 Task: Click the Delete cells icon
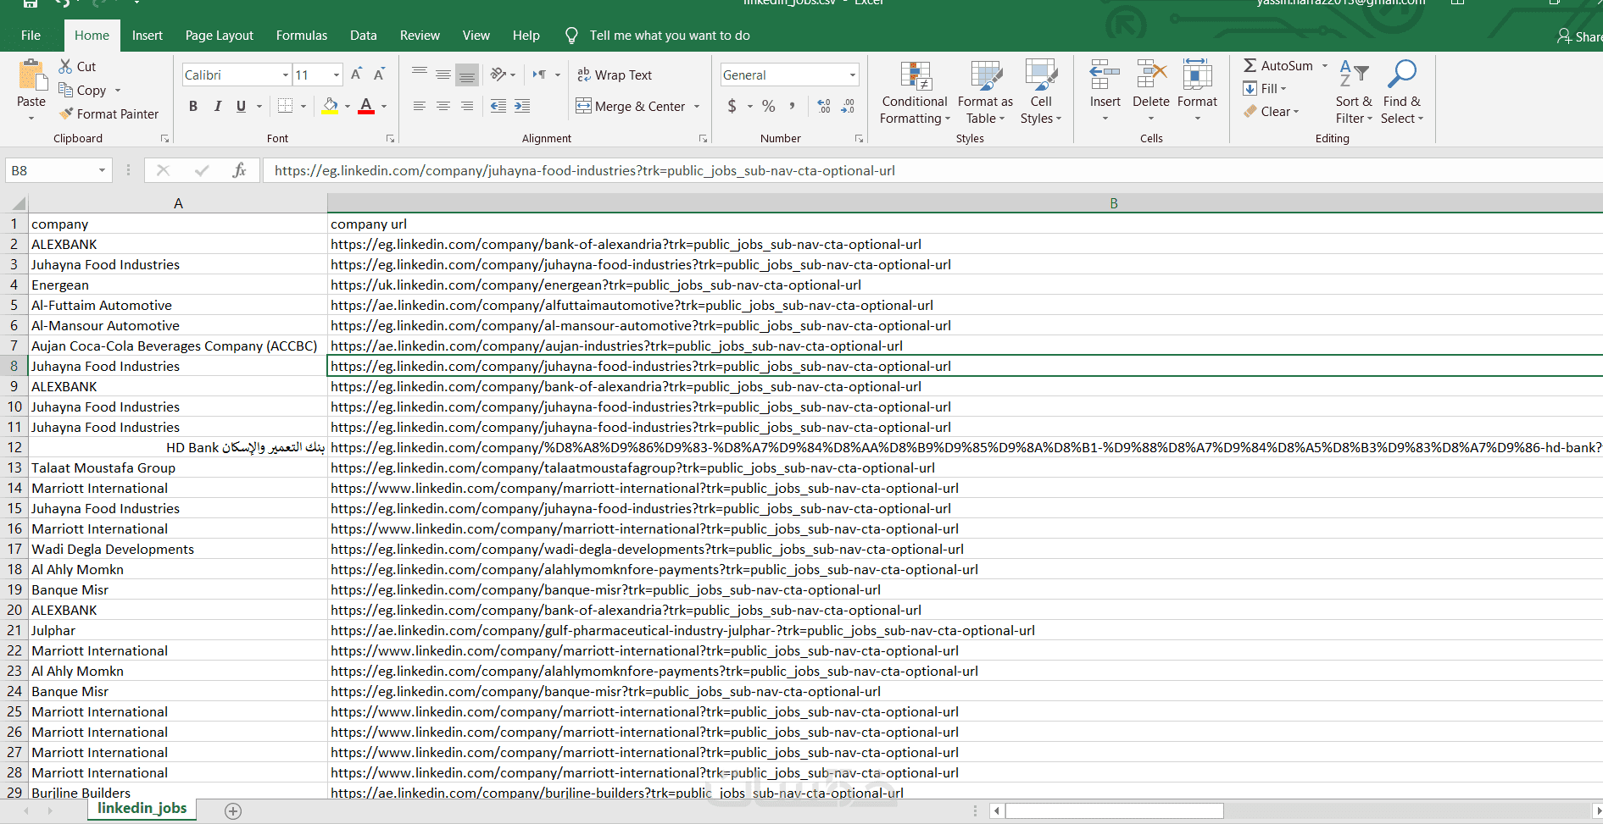[1151, 75]
